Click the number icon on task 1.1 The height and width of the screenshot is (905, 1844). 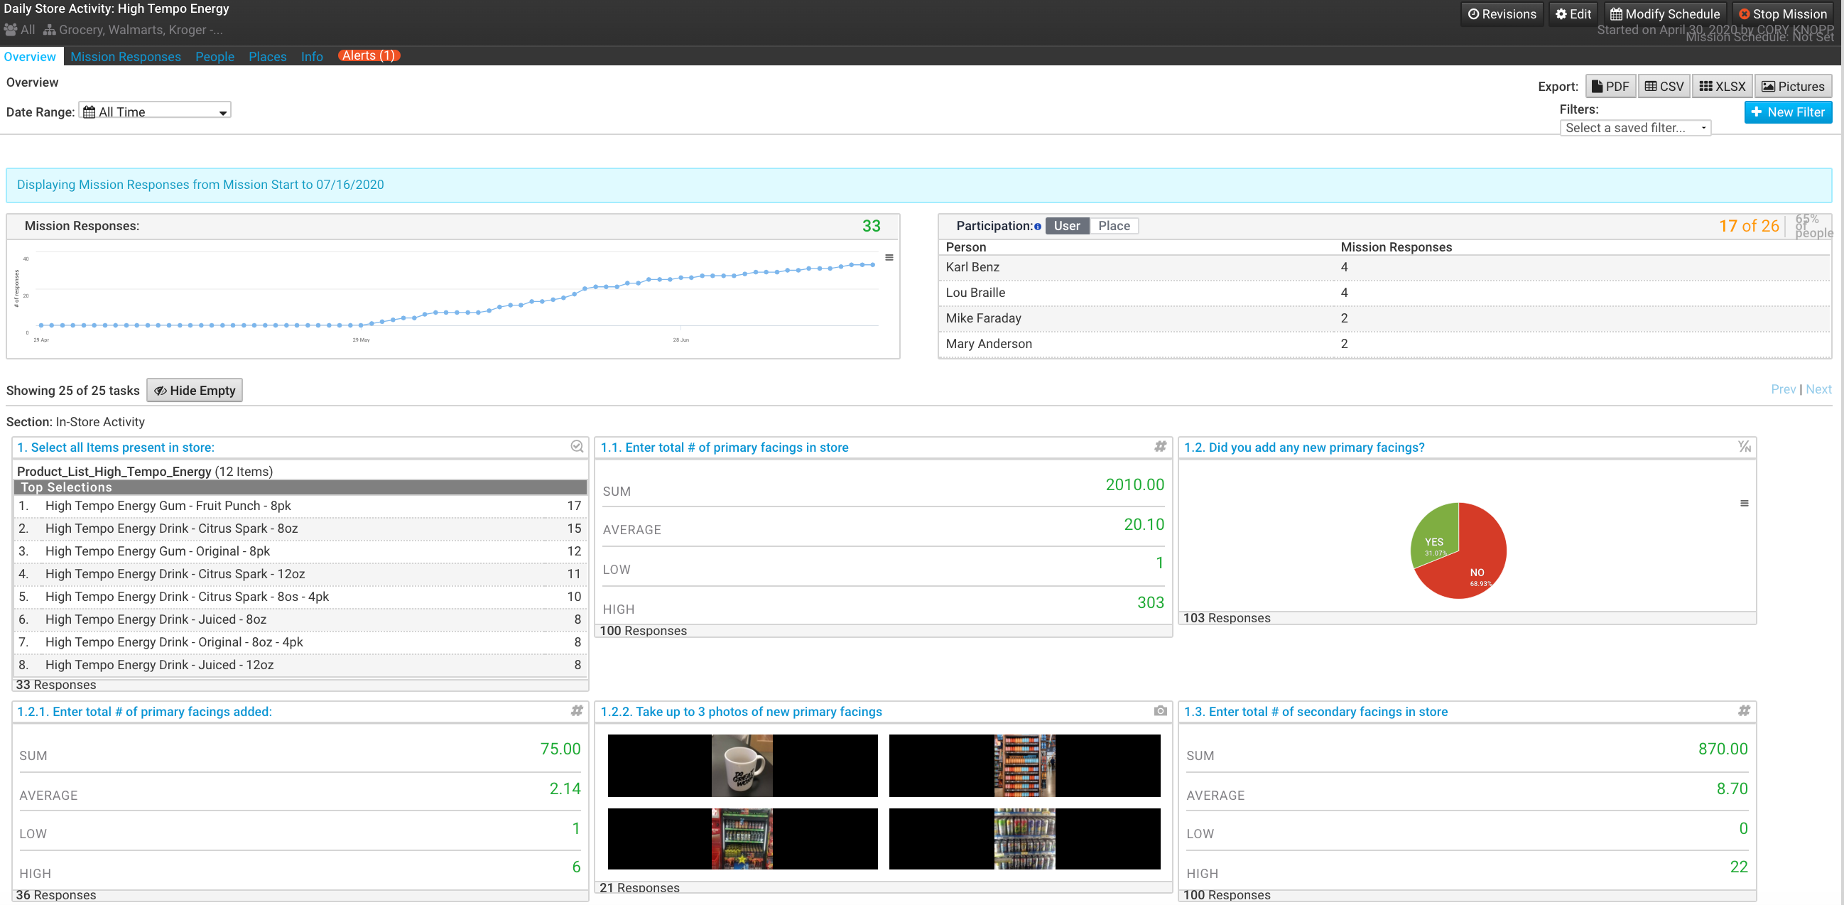1161,446
